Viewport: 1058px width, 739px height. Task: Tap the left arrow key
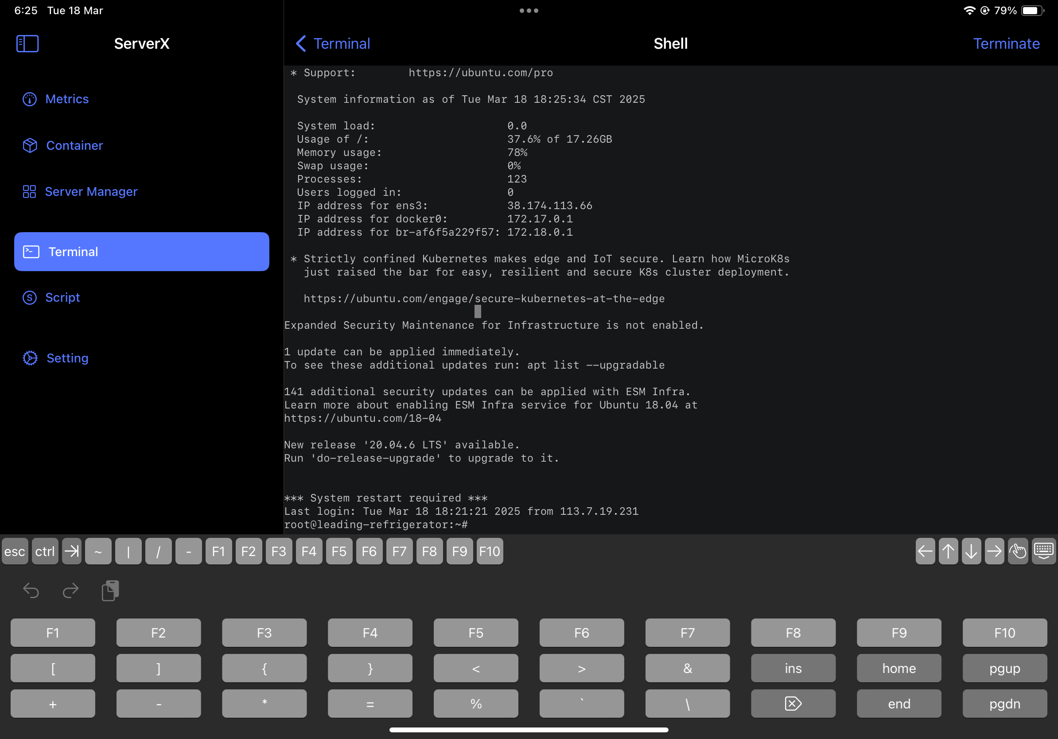925,551
